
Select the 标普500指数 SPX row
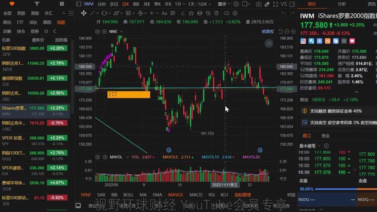[35, 51]
